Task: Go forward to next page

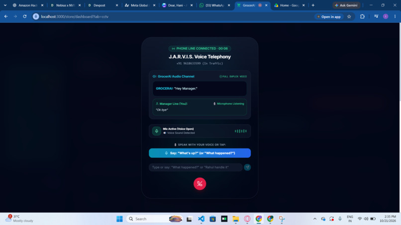Action: [15, 16]
